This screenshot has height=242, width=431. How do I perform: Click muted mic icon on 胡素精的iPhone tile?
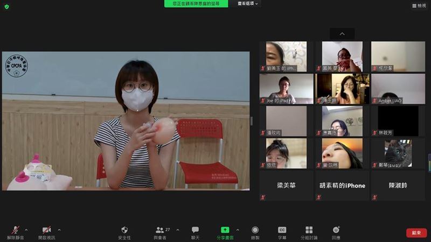tap(319, 197)
